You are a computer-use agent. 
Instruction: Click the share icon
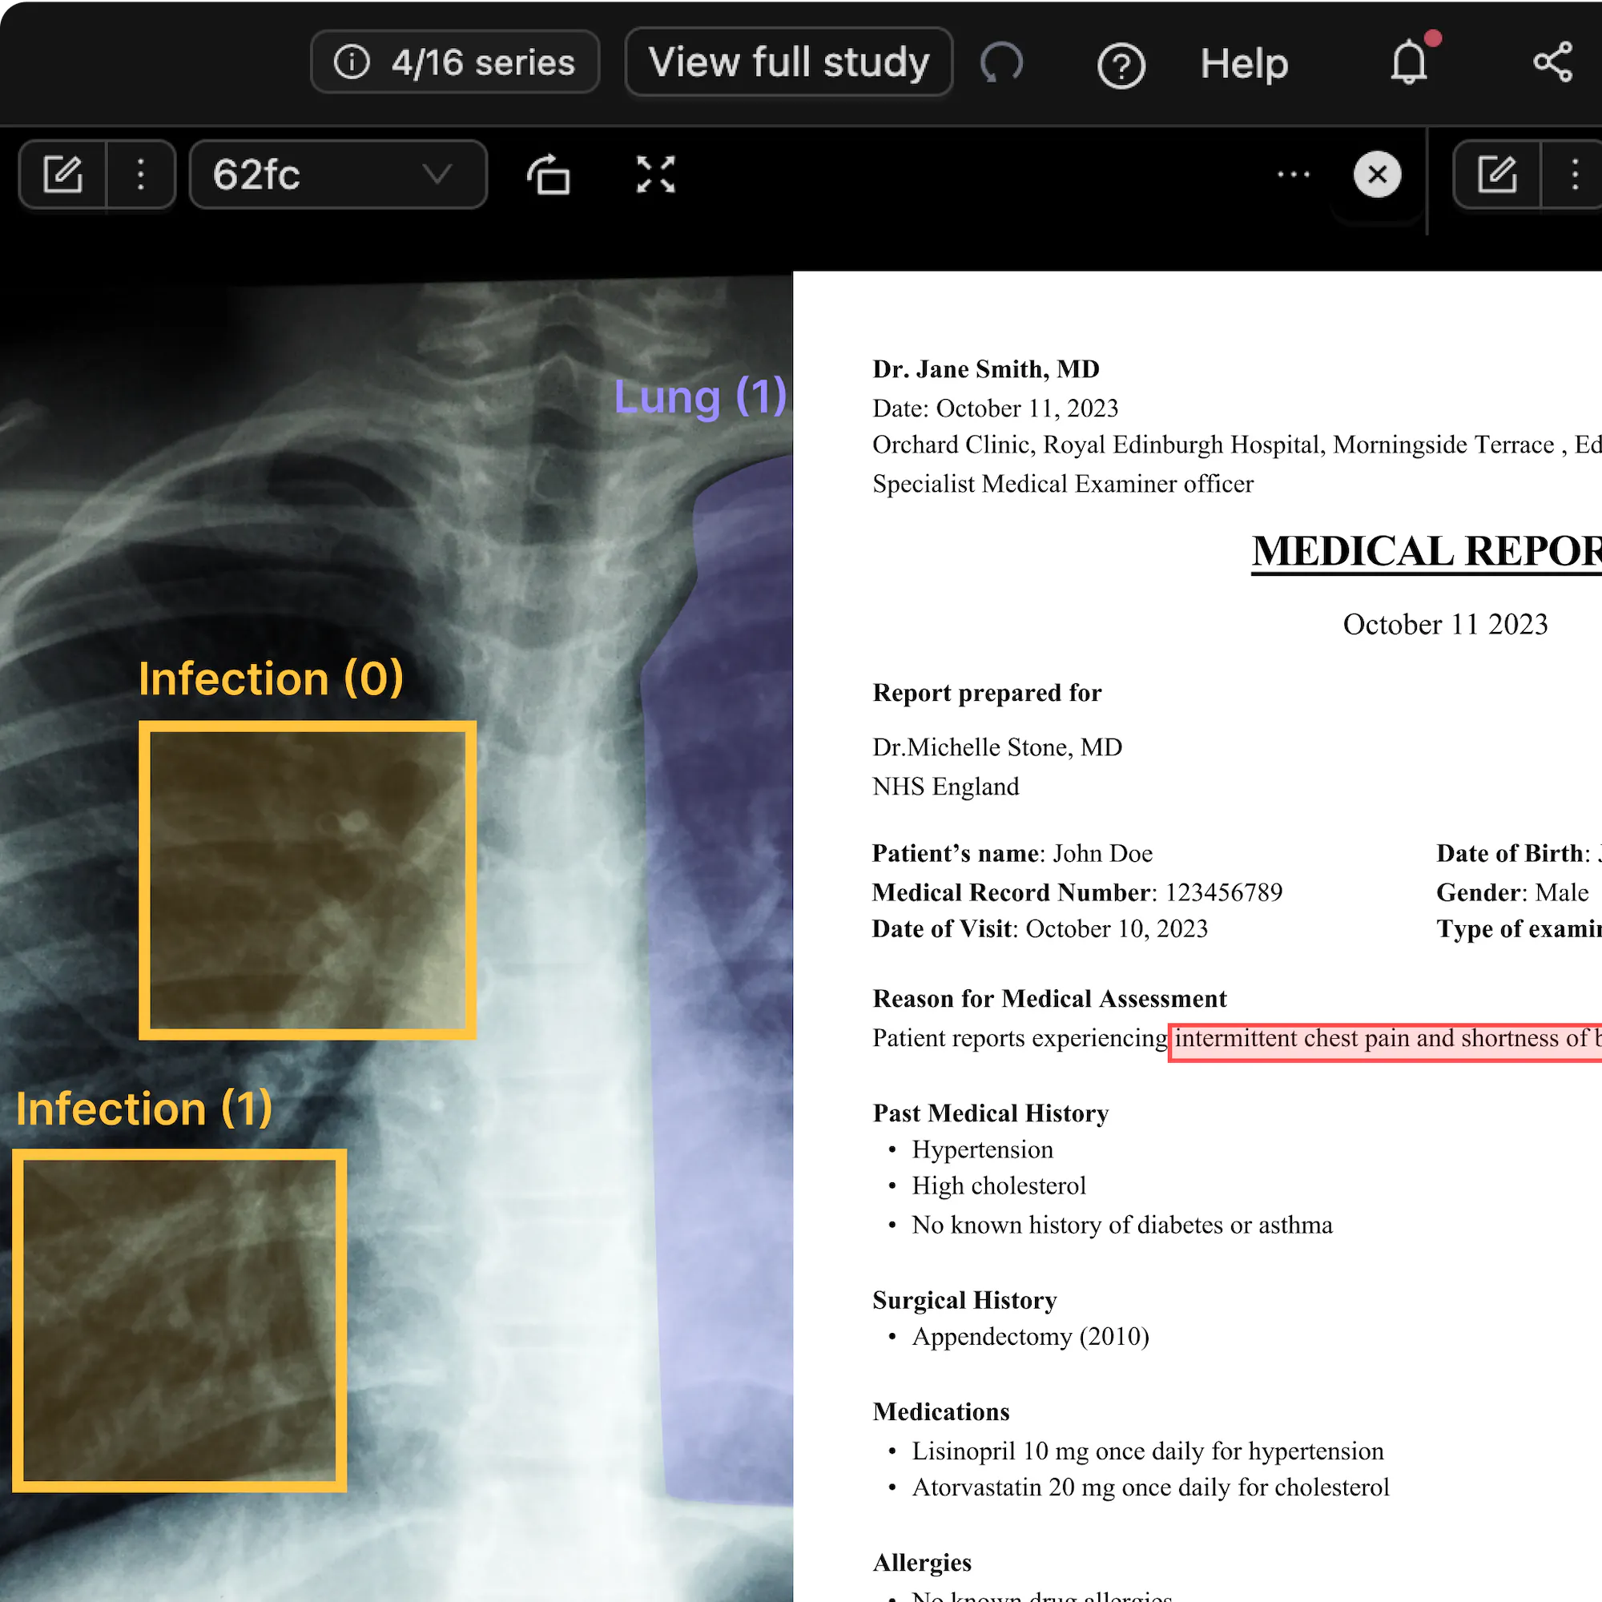tap(1553, 62)
